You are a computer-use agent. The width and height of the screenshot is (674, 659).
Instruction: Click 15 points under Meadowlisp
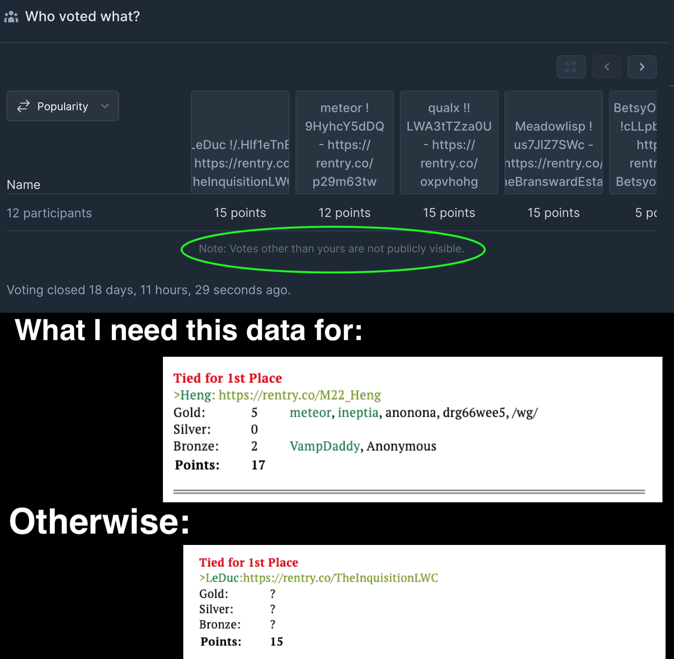point(554,213)
